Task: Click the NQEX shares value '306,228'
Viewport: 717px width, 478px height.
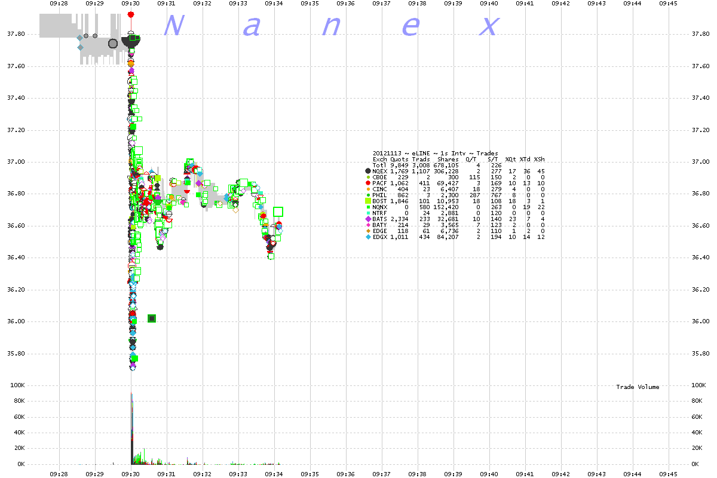Action: click(x=446, y=171)
